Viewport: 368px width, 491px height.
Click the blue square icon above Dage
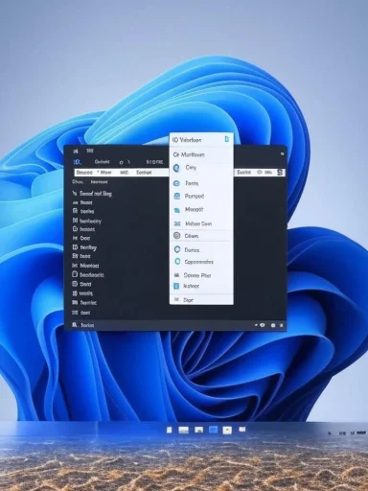176,286
